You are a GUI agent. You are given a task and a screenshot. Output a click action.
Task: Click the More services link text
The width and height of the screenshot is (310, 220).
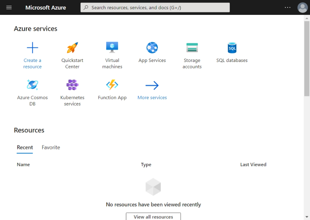152,97
